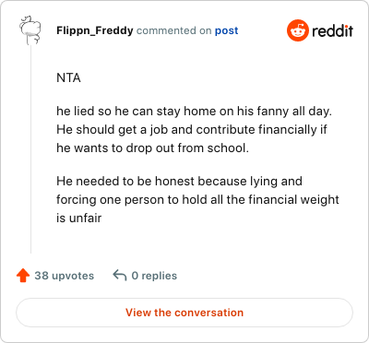
Task: Click the "he lied so he can stay home" line
Action: (x=194, y=111)
